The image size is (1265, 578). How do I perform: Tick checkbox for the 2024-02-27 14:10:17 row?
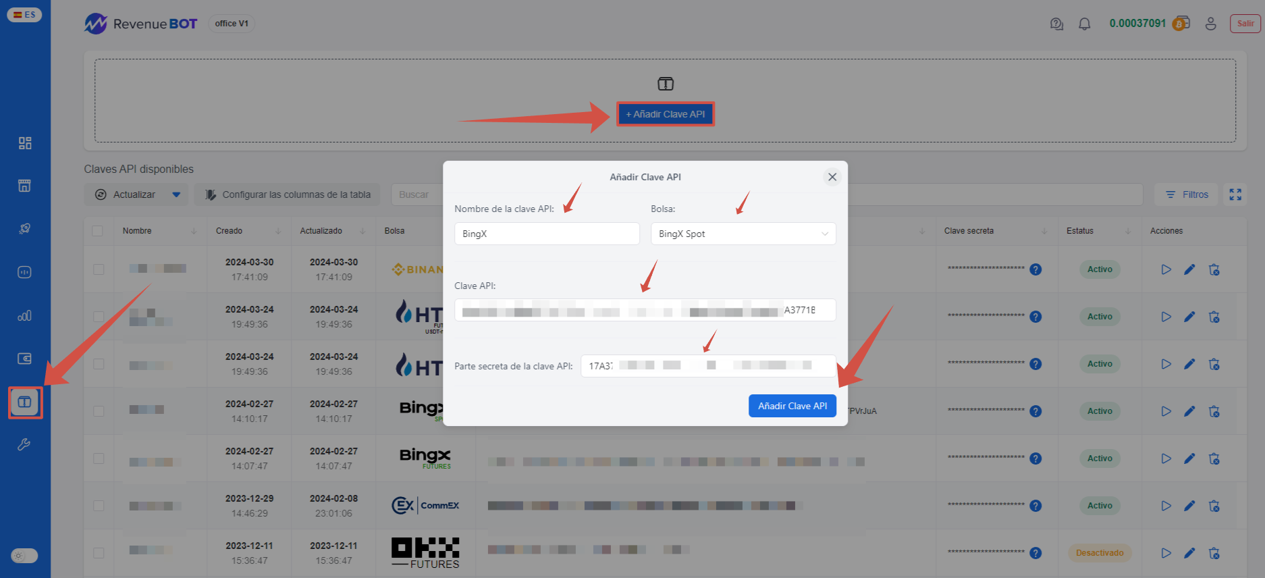click(98, 411)
